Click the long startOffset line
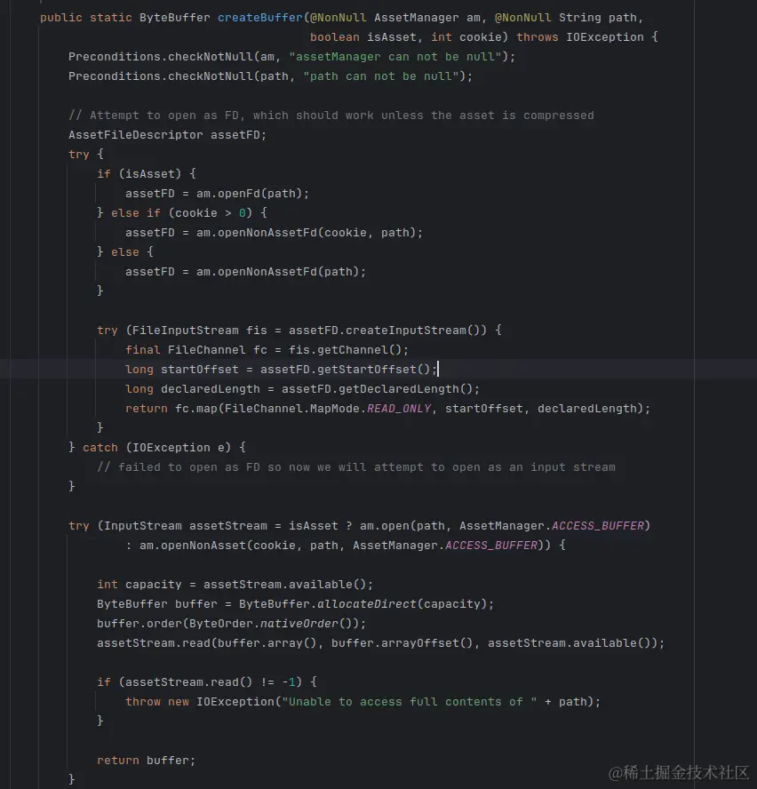757x789 pixels. click(281, 370)
